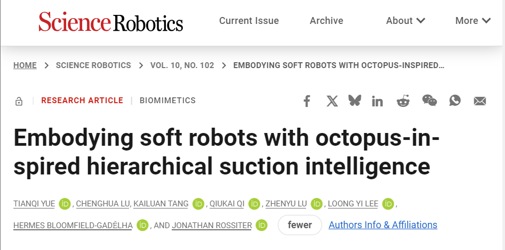
Task: Click the Science Robotics logo
Action: click(x=111, y=21)
